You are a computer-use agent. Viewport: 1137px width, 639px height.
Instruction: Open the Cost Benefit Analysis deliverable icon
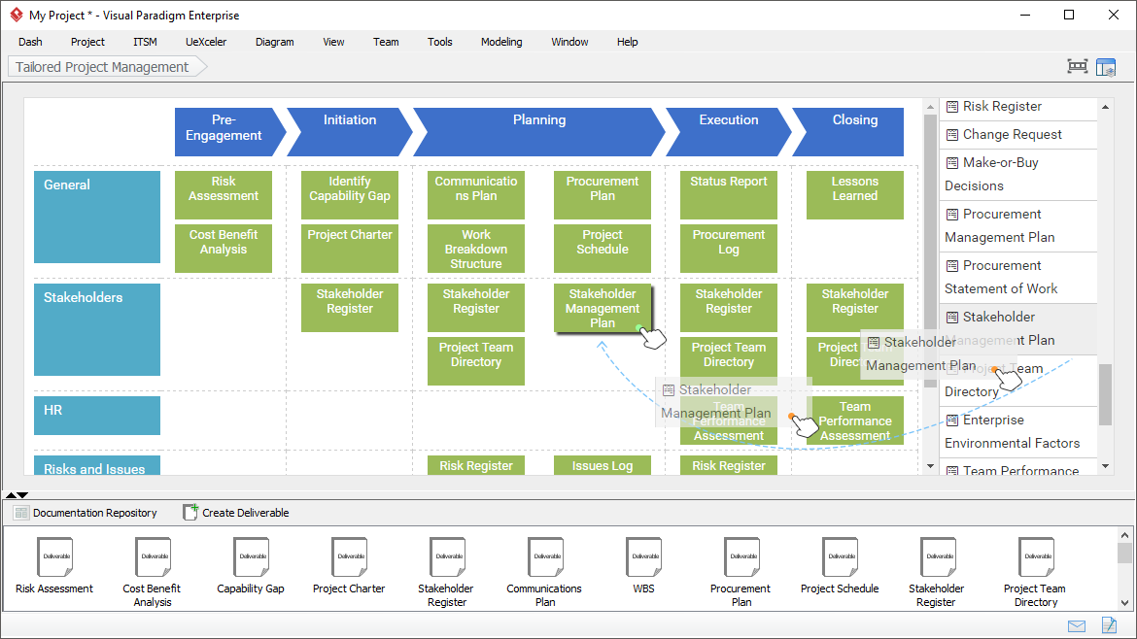(x=153, y=556)
